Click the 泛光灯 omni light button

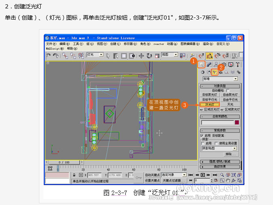(210, 104)
